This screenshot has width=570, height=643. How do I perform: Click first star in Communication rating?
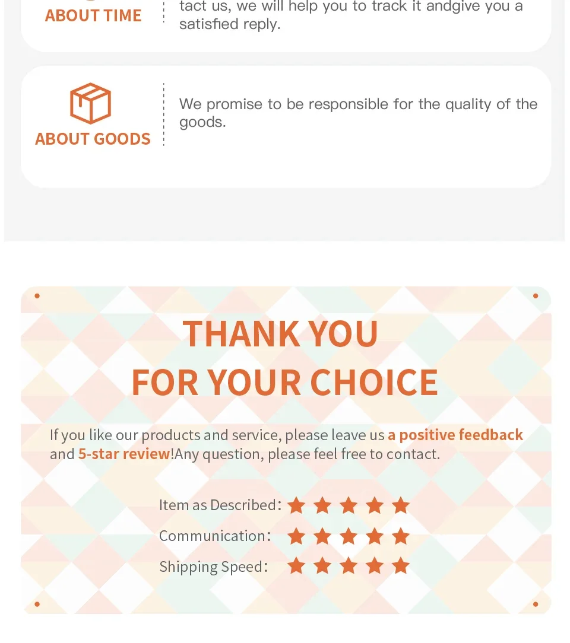point(296,536)
